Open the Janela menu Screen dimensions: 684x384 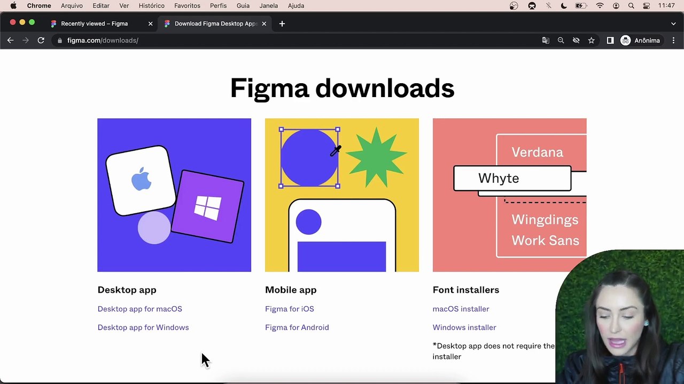click(x=268, y=6)
